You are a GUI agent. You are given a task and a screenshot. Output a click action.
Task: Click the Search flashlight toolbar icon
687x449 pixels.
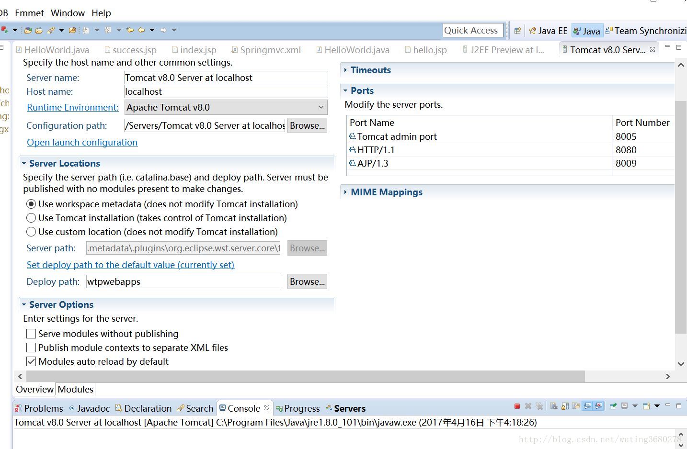coord(51,30)
